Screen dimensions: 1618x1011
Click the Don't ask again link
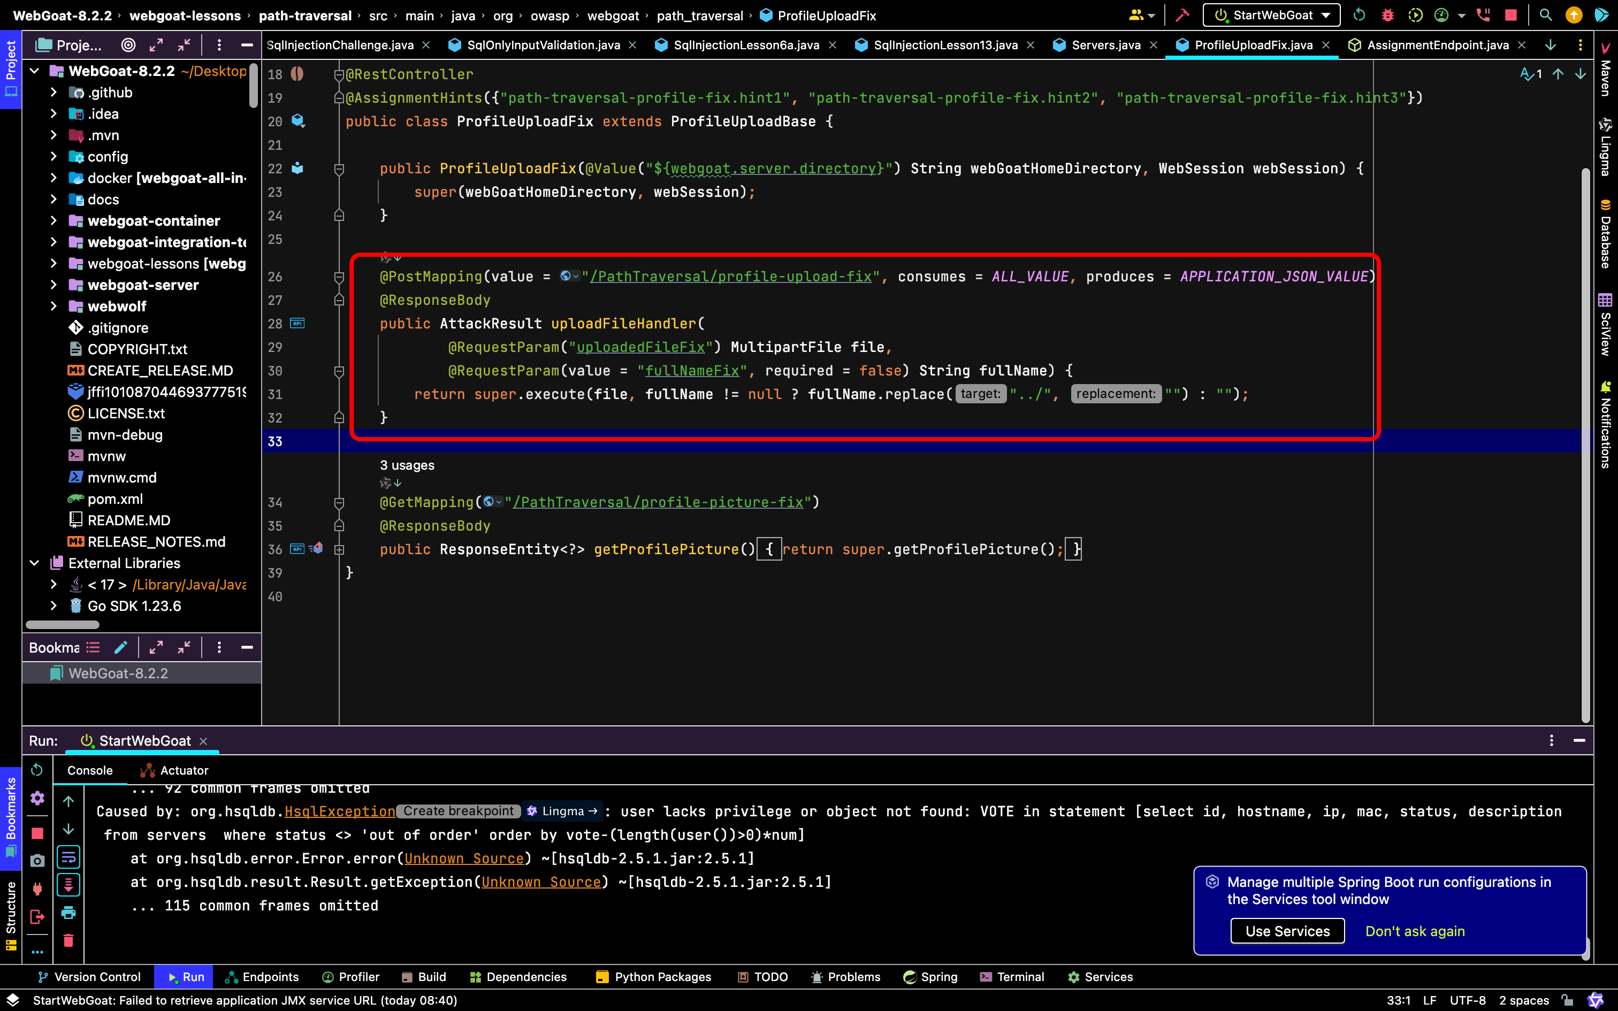(x=1415, y=931)
